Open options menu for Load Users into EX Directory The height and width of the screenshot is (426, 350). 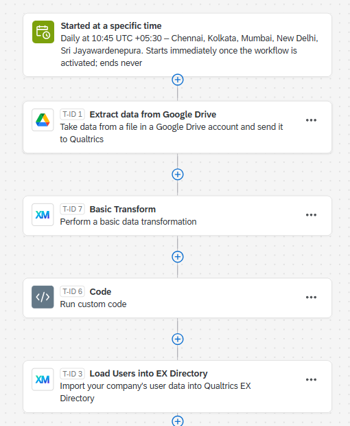point(311,379)
